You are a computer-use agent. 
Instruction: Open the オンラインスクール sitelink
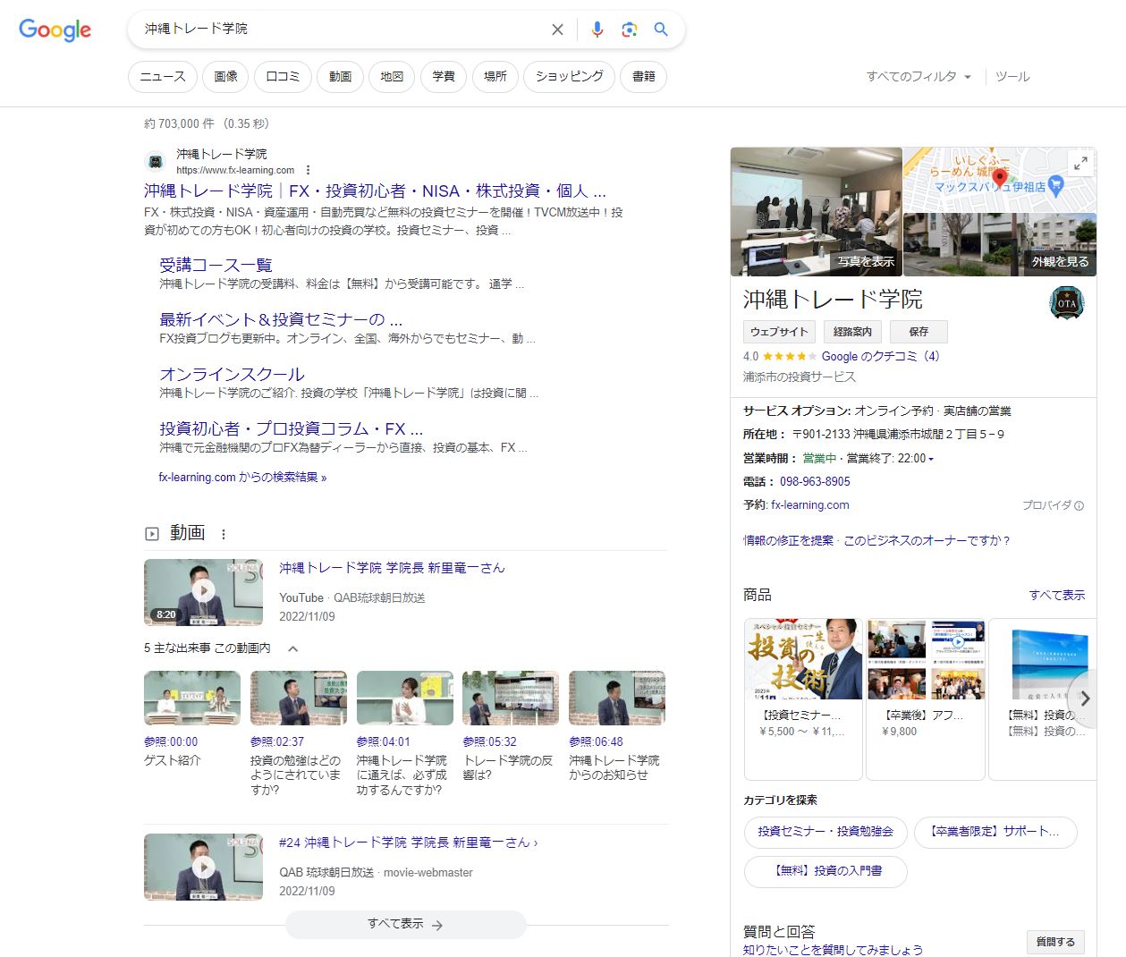click(232, 374)
